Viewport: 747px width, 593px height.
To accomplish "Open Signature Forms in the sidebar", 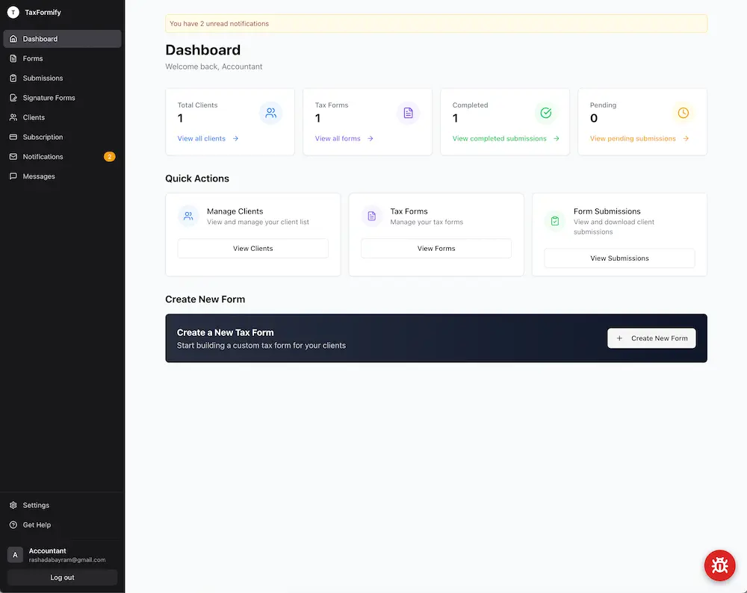I will (x=63, y=98).
